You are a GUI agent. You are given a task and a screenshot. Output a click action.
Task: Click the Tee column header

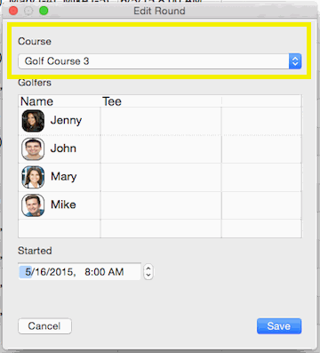[112, 101]
